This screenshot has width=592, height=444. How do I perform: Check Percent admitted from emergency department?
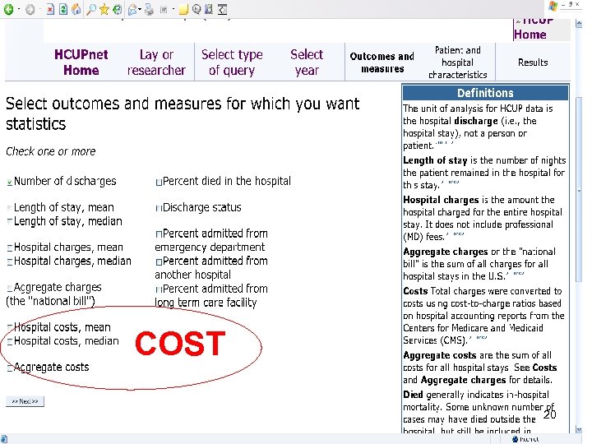coord(159,234)
